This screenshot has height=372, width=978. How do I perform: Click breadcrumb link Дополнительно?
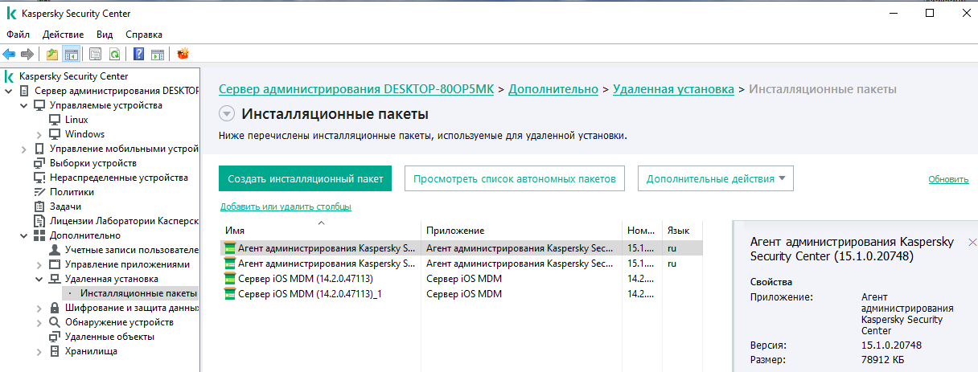click(553, 89)
